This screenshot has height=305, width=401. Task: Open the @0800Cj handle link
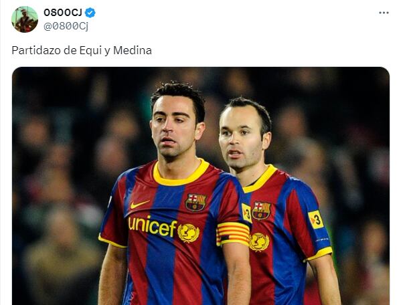pyautogui.click(x=66, y=26)
